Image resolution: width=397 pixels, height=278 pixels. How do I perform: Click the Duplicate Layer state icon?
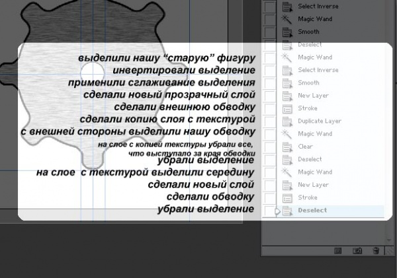(x=287, y=122)
